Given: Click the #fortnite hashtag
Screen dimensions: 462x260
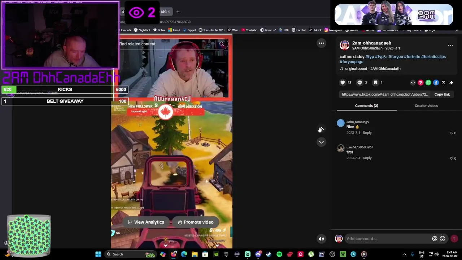Looking at the screenshot, I should (x=412, y=57).
